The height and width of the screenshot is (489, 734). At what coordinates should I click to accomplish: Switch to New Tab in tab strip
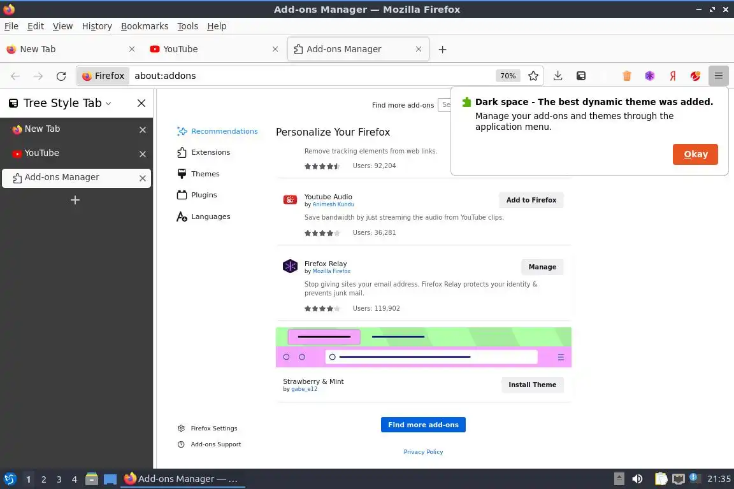coord(71,49)
